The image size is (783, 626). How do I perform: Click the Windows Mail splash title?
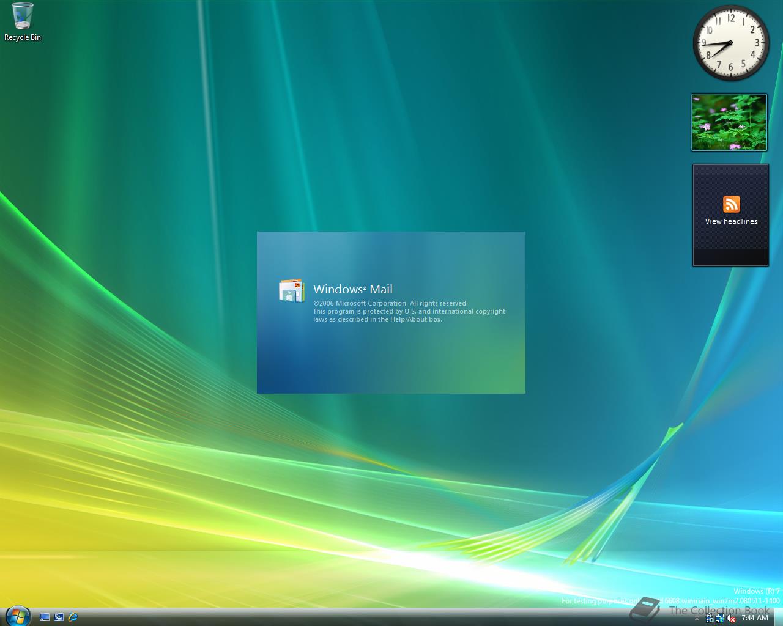[353, 289]
